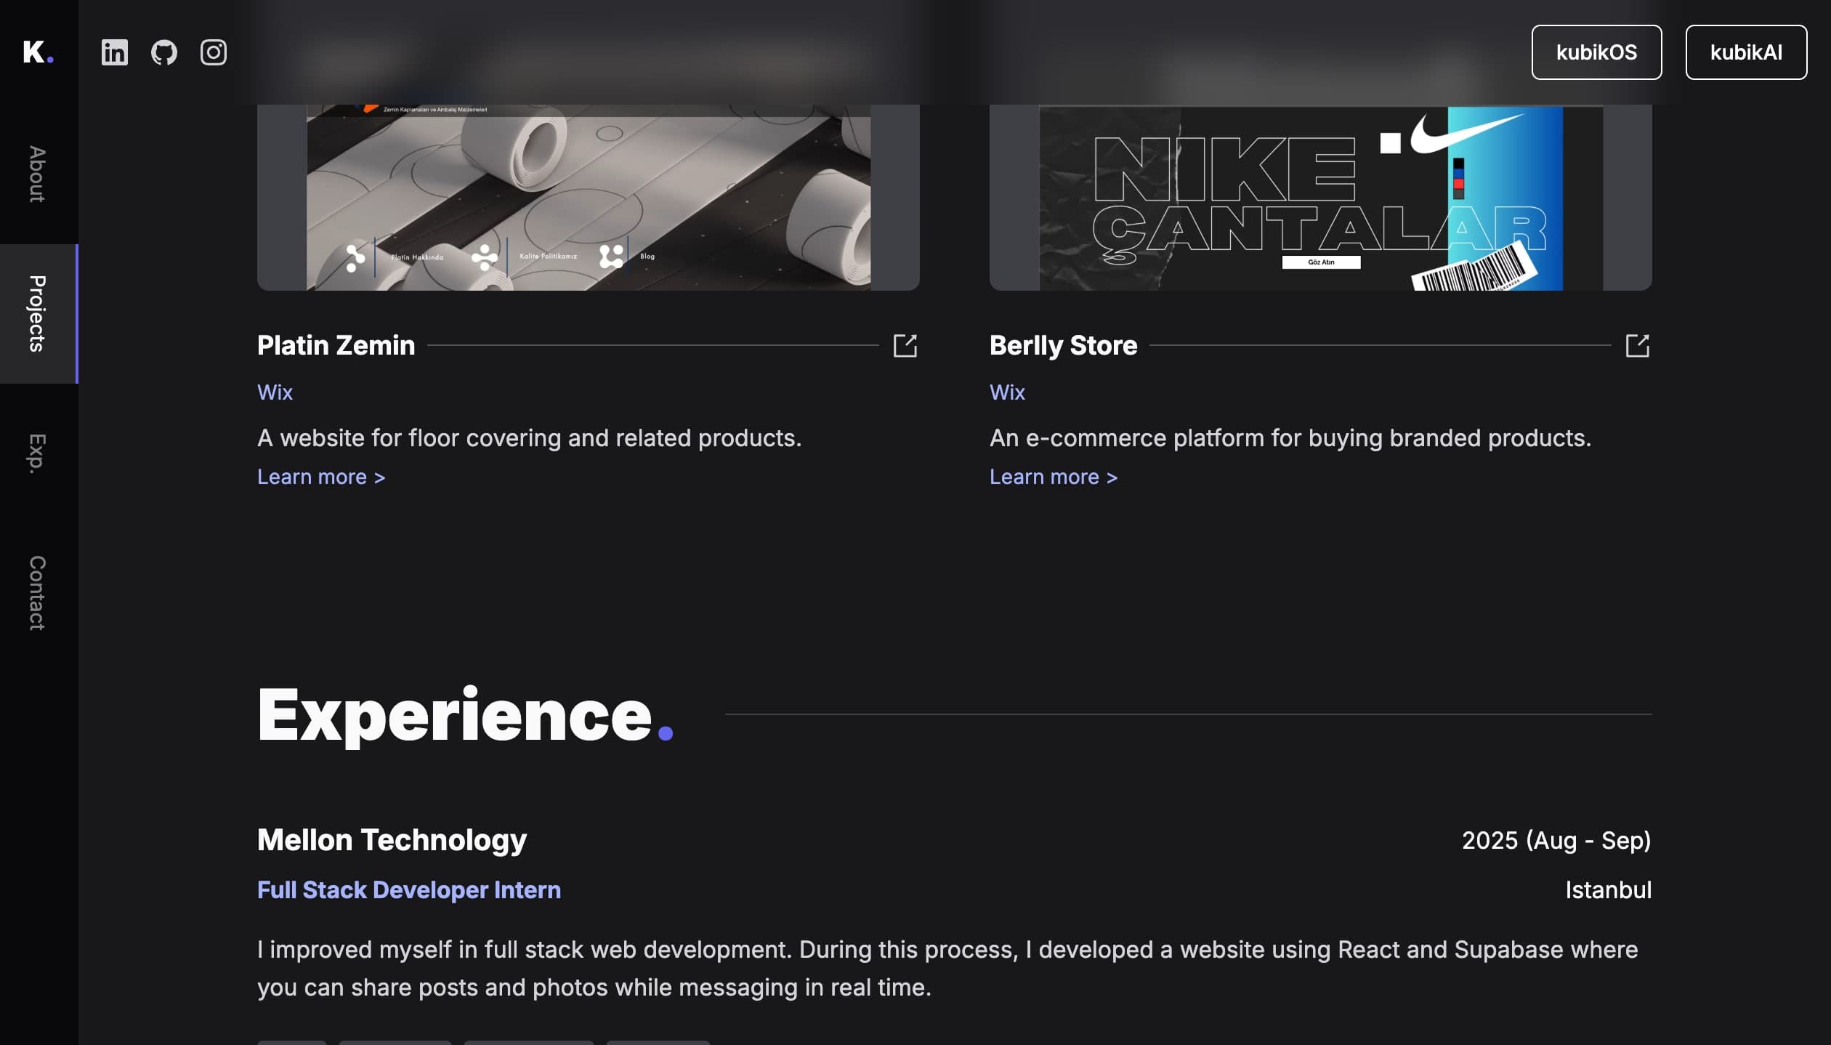Click the e-commerce platform description
The height and width of the screenshot is (1045, 1831).
click(x=1290, y=438)
